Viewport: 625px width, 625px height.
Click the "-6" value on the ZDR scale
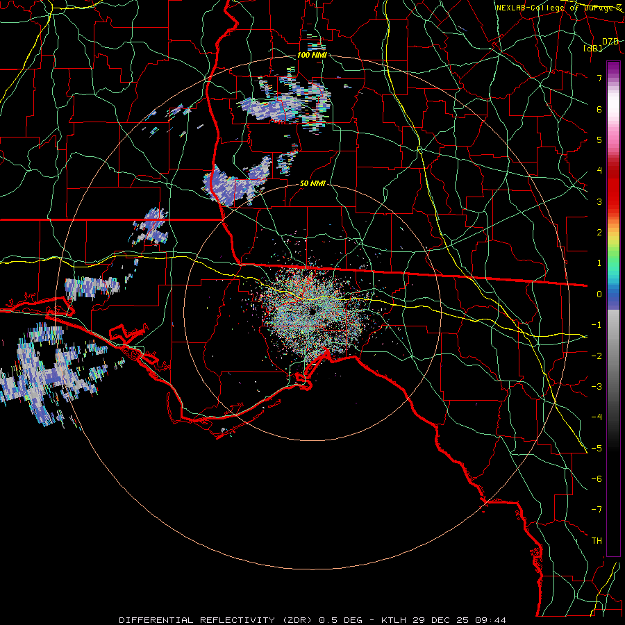tap(597, 479)
